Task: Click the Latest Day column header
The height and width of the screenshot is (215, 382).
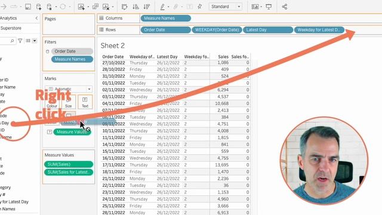Action: pyautogui.click(x=167, y=57)
